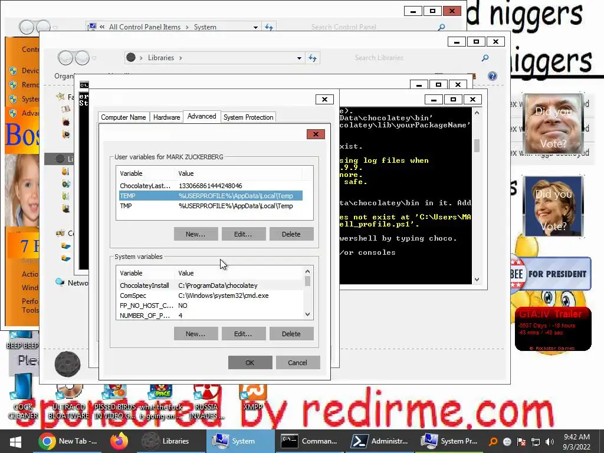
Task: Open the System Protection tab
Action: point(248,117)
